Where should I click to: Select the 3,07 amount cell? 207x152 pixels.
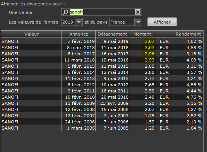(x=142, y=41)
